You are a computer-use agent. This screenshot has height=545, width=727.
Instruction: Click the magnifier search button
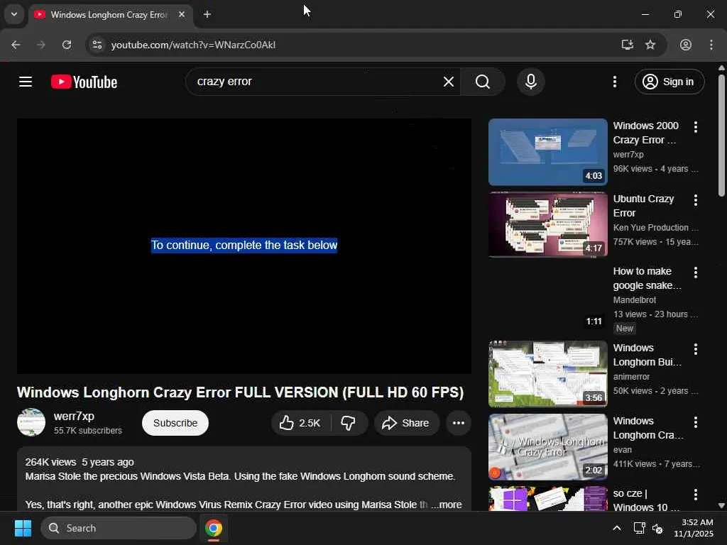[x=483, y=82]
